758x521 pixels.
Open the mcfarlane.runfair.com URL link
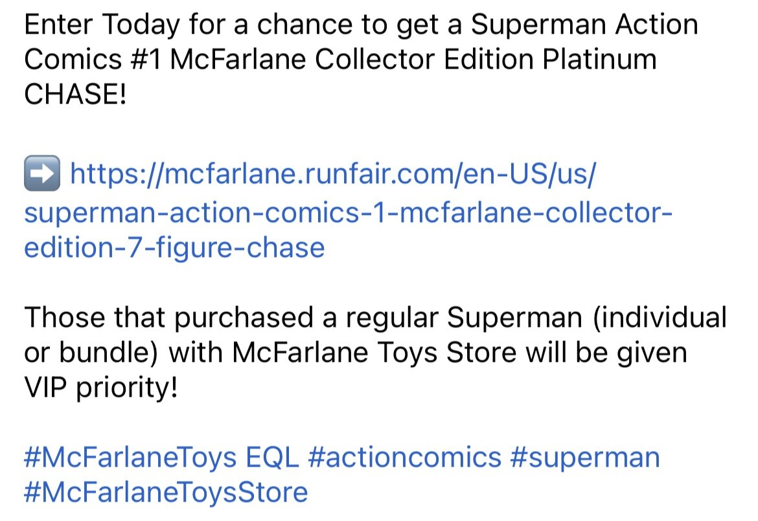click(333, 174)
